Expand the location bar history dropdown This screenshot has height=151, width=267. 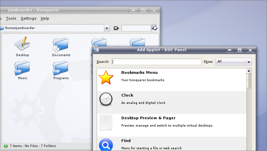click(107, 28)
